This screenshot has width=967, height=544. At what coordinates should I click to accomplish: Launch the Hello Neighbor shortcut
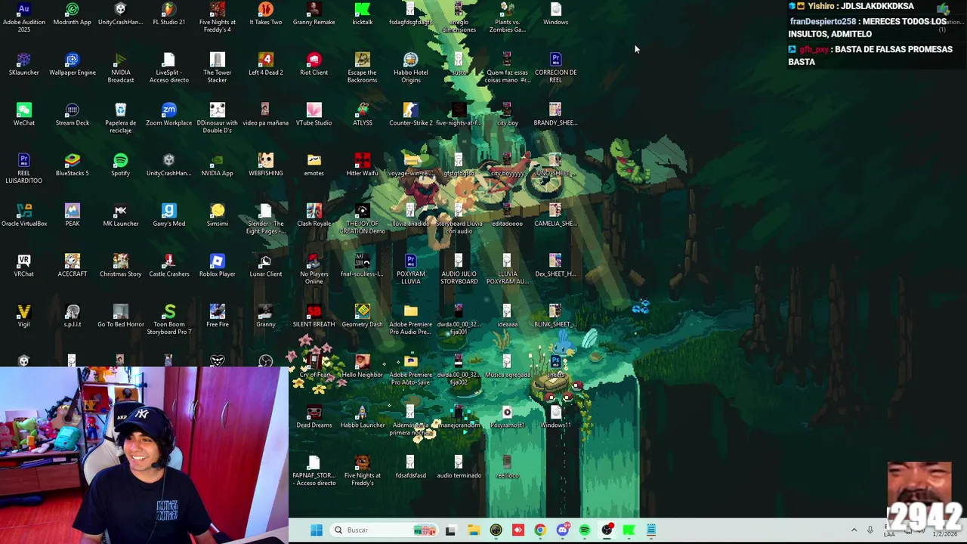(362, 366)
